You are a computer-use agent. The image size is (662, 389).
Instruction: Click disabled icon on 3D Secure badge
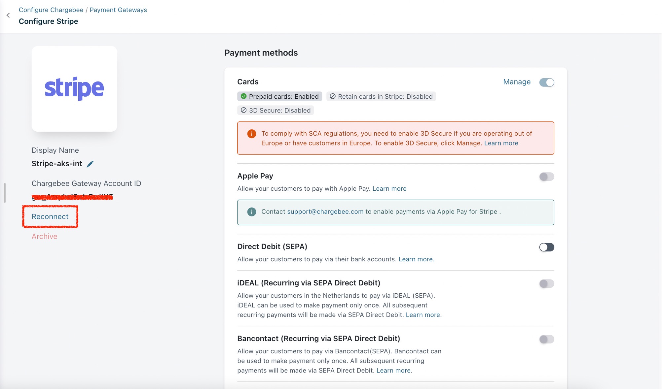click(x=244, y=110)
